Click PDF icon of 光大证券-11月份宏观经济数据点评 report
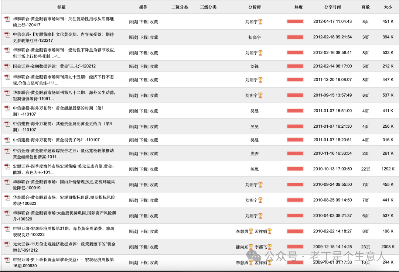Image resolution: width=399 pixels, height=272 pixels. (x=7, y=244)
